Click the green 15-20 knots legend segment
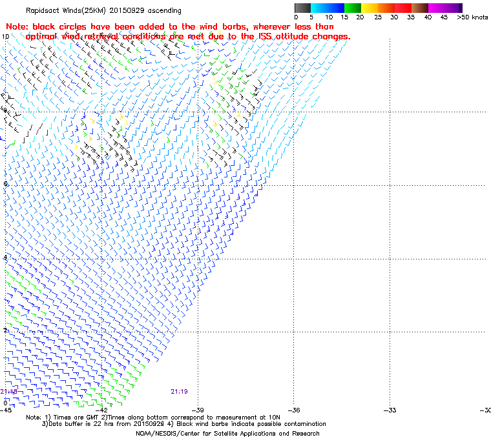This screenshot has width=491, height=444. point(353,8)
